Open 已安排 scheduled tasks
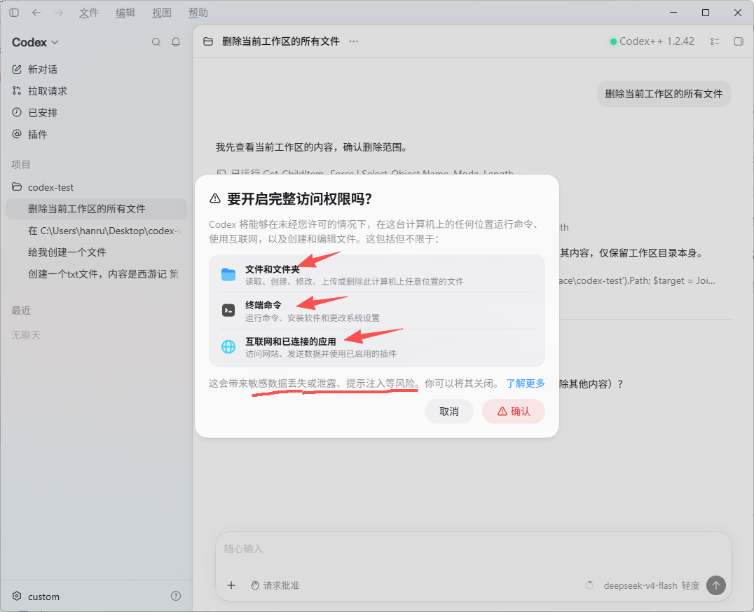This screenshot has width=754, height=612. tap(96, 113)
